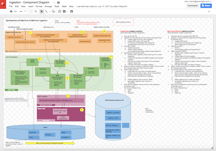Add a comment using toolbar icon
The height and width of the screenshot is (151, 216).
click(x=72, y=11)
